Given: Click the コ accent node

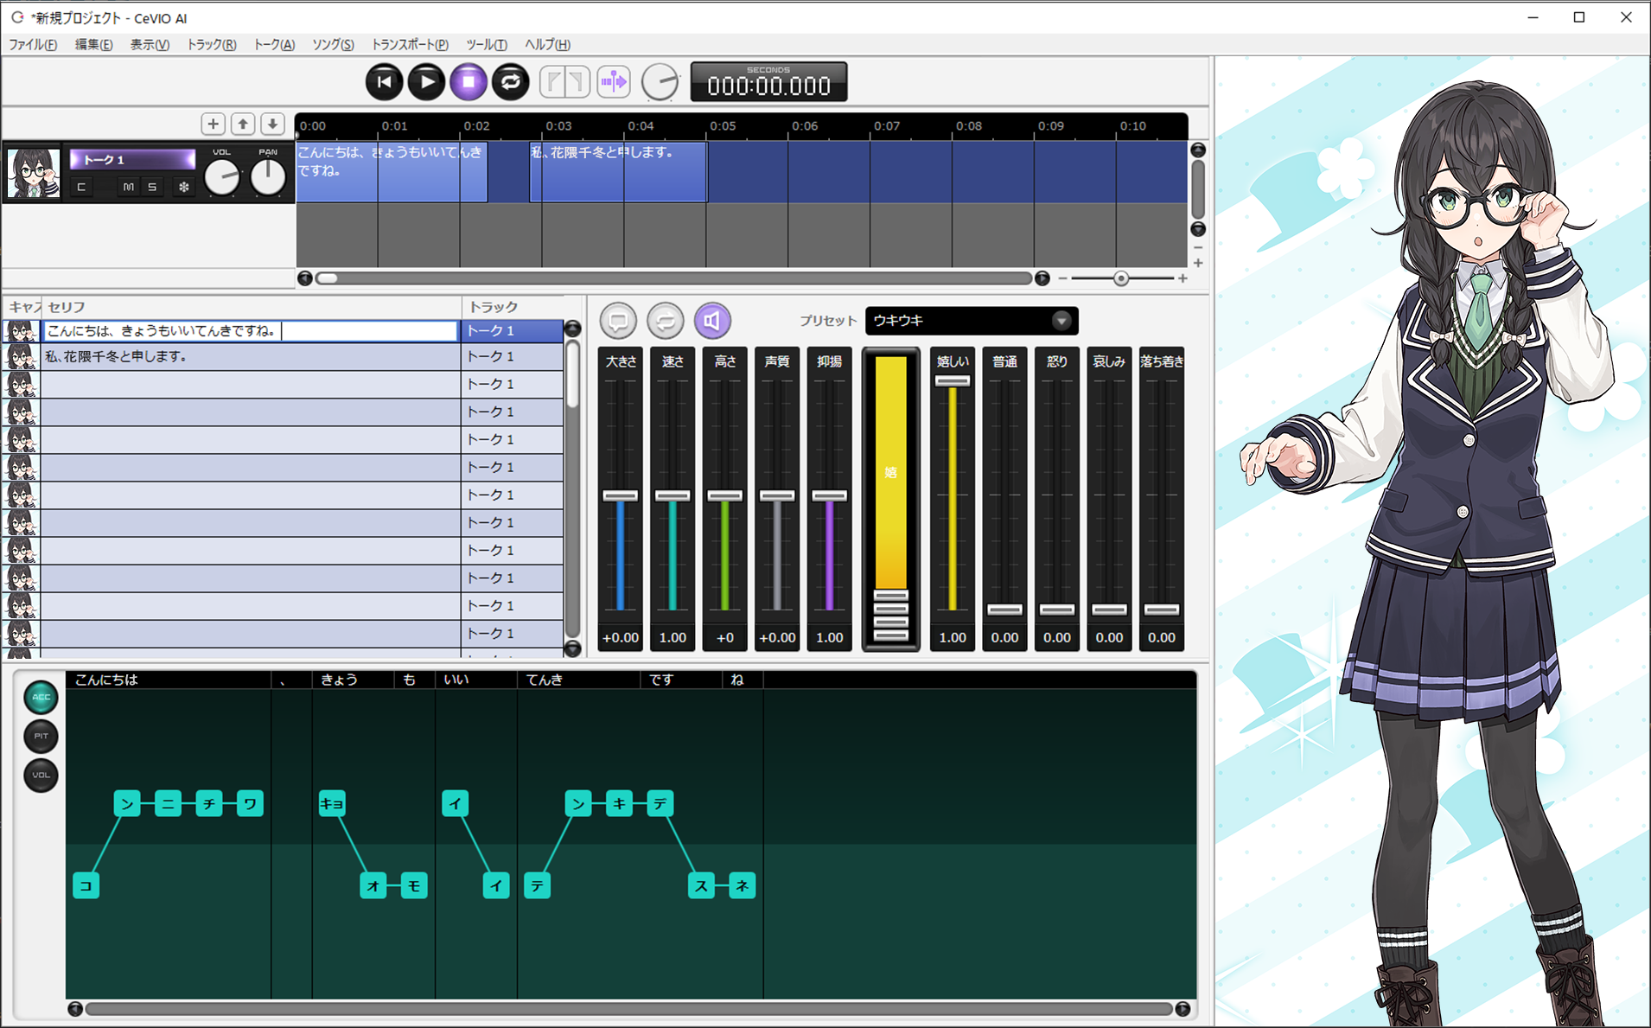Looking at the screenshot, I should [x=86, y=885].
